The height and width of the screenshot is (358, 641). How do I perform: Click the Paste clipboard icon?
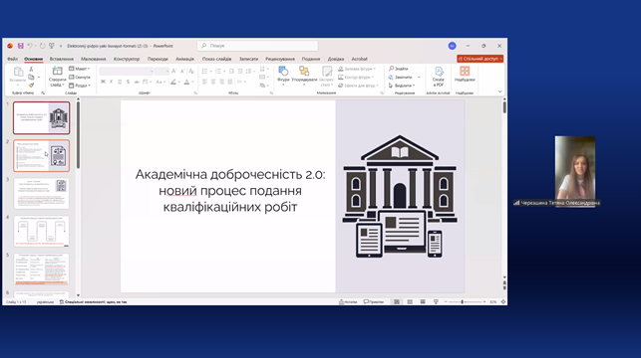pos(18,72)
